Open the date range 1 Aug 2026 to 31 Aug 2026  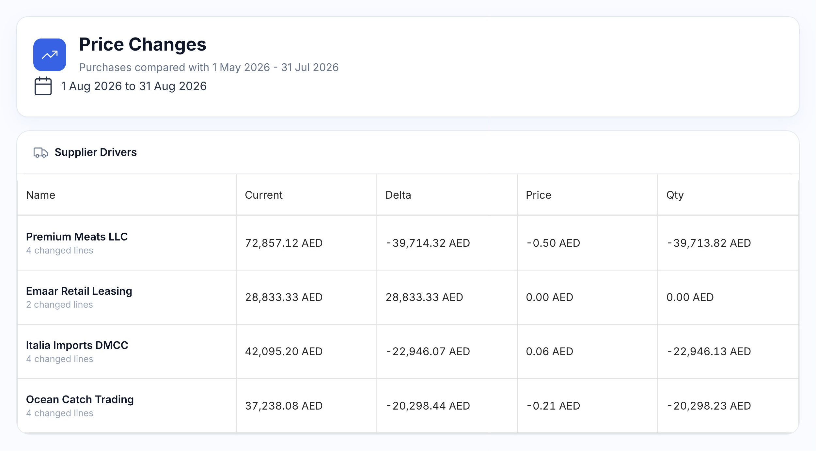(134, 86)
